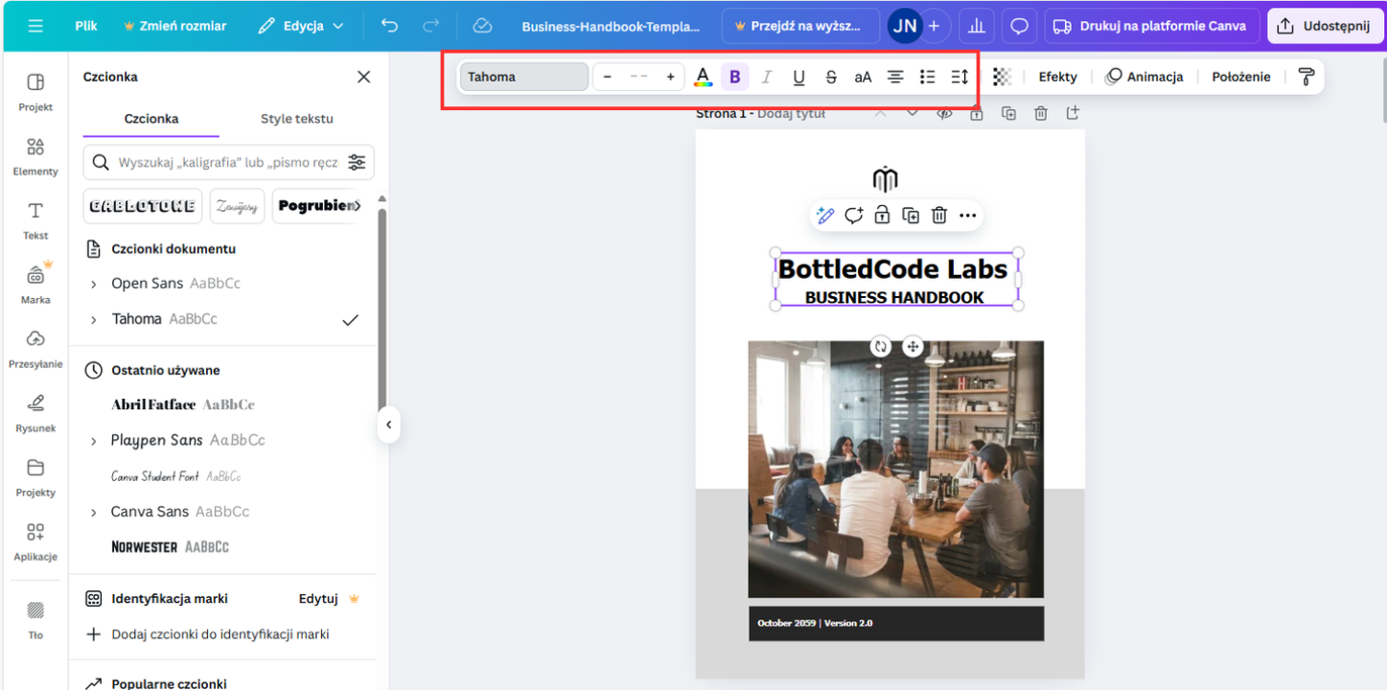Open the main hamburger menu
The width and height of the screenshot is (1387, 690).
pyautogui.click(x=35, y=26)
